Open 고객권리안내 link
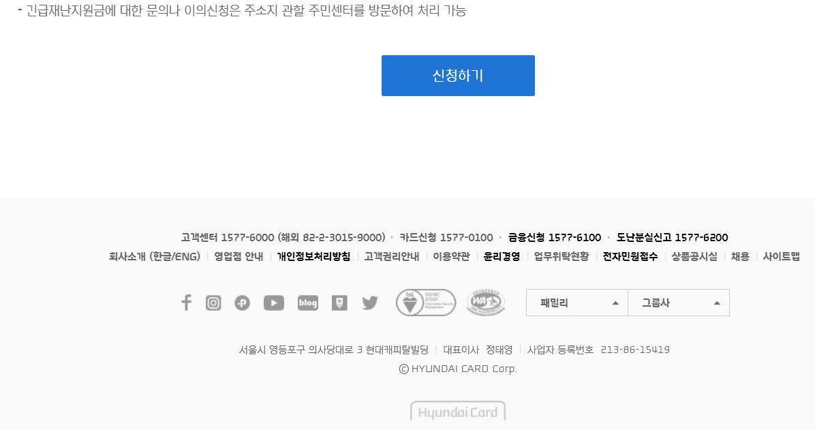 pyautogui.click(x=391, y=256)
